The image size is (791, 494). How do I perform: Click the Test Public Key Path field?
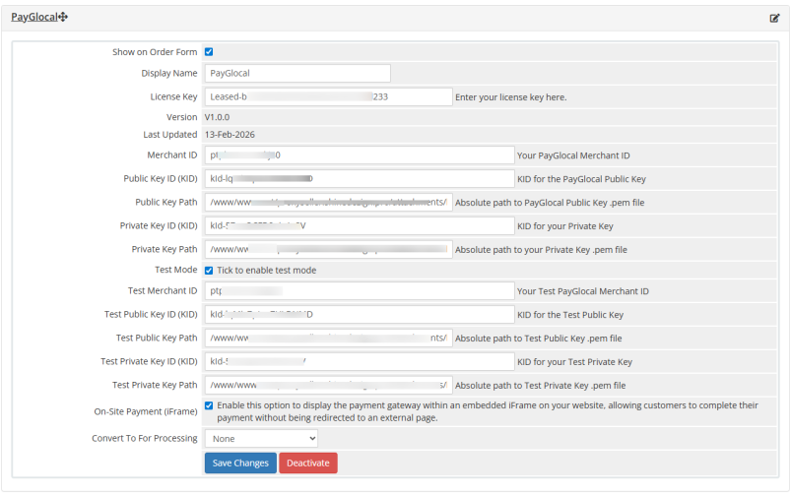click(x=328, y=339)
